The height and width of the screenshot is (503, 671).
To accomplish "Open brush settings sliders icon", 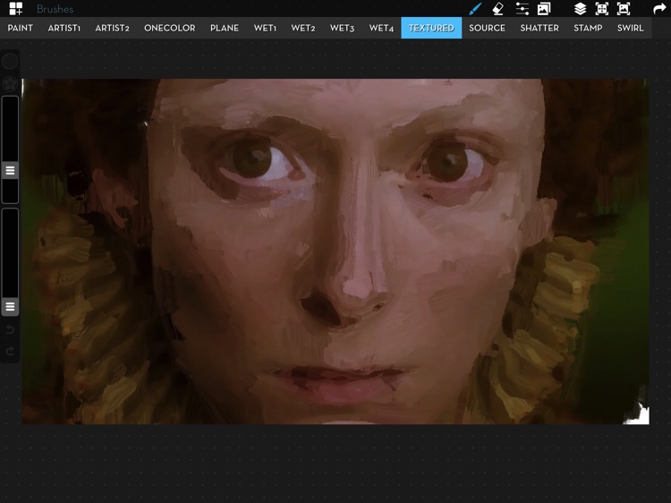I will 522,9.
